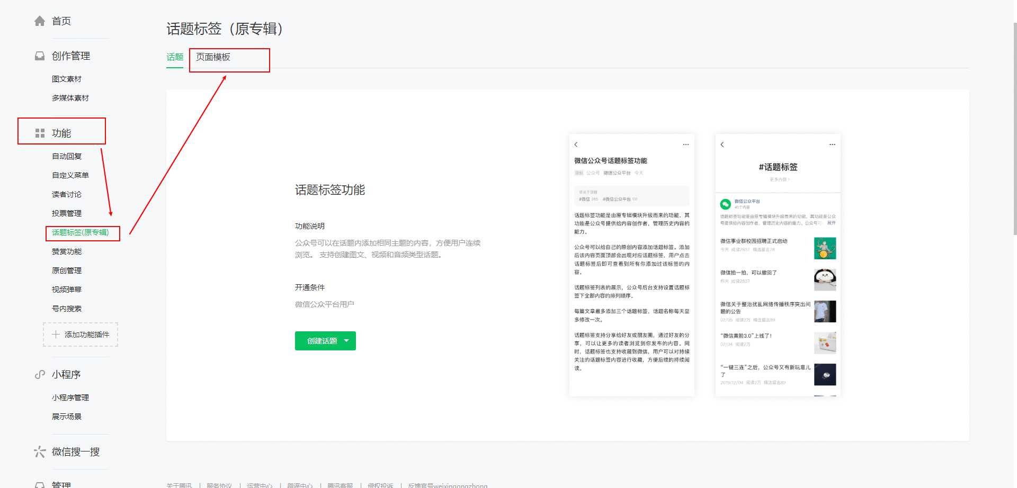Click the 微信搜一搜 icon
Image resolution: width=1017 pixels, height=488 pixels.
coord(39,451)
